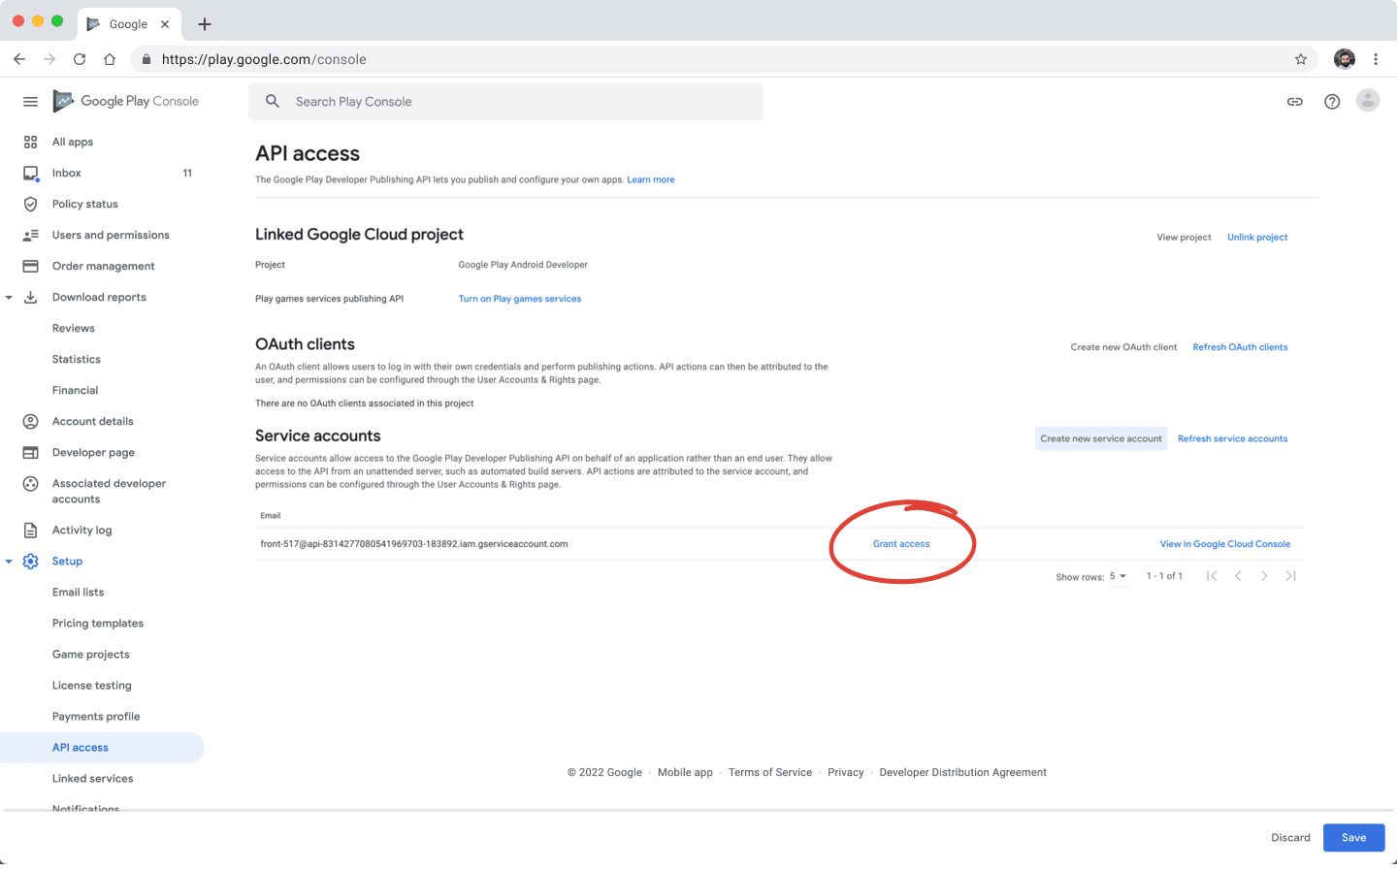
Task: Open Reviews in sidebar
Action: pos(74,328)
